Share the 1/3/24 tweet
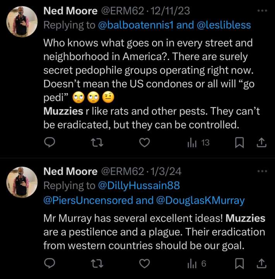The width and height of the screenshot is (275, 279). tap(262, 264)
